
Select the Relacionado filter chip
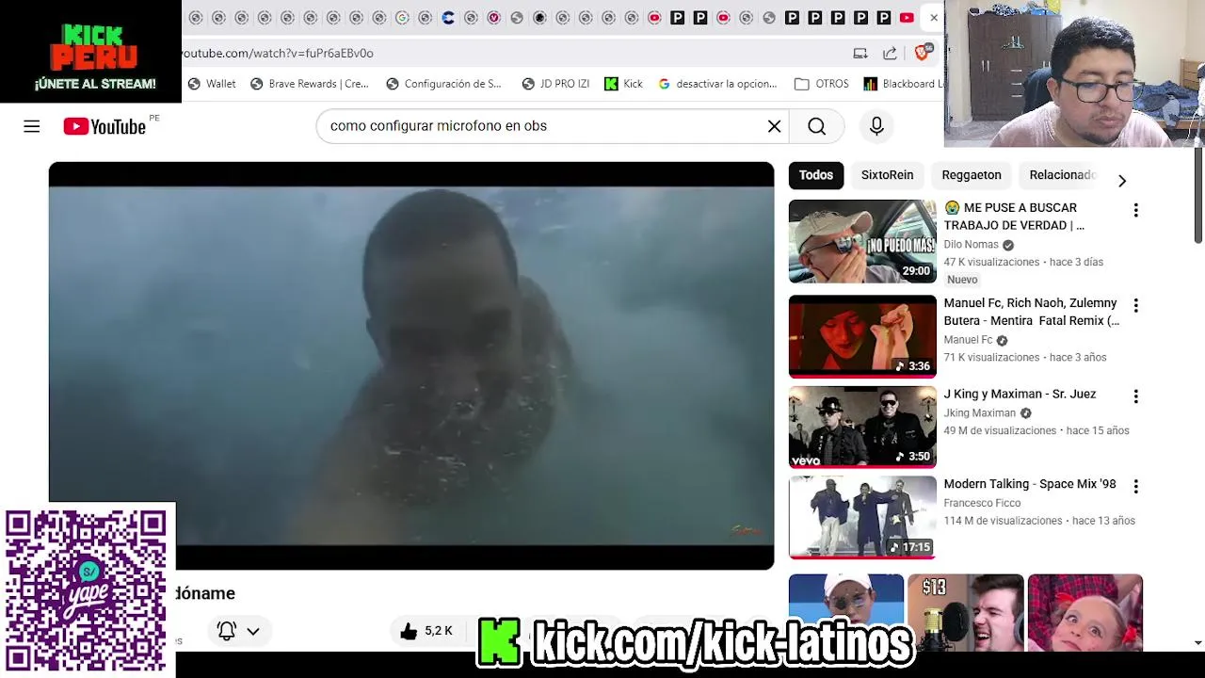1062,175
